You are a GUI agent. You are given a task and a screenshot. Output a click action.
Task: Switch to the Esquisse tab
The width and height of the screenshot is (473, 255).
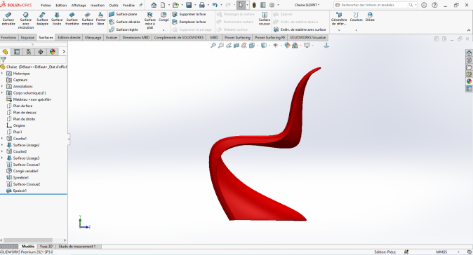[x=27, y=38]
